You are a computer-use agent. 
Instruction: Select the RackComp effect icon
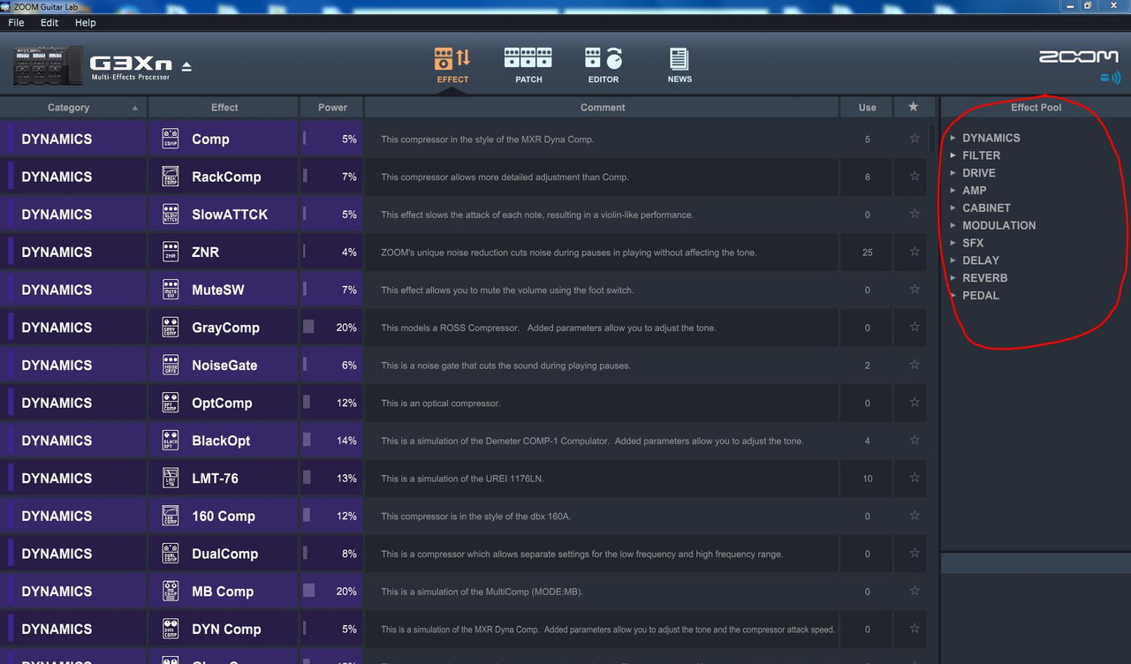click(x=171, y=177)
